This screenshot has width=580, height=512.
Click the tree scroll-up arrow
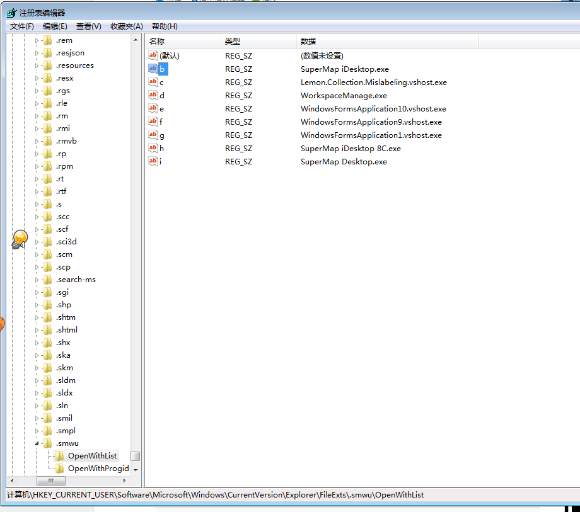(x=136, y=40)
